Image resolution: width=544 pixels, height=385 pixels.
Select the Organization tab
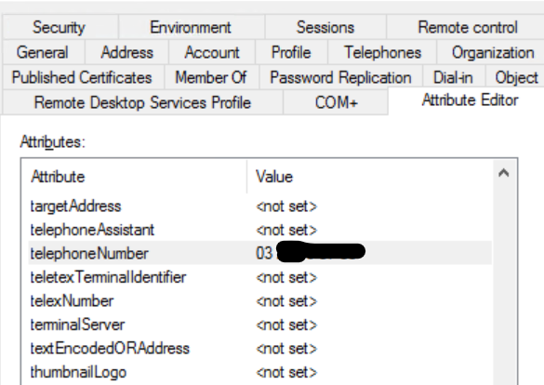tap(491, 52)
